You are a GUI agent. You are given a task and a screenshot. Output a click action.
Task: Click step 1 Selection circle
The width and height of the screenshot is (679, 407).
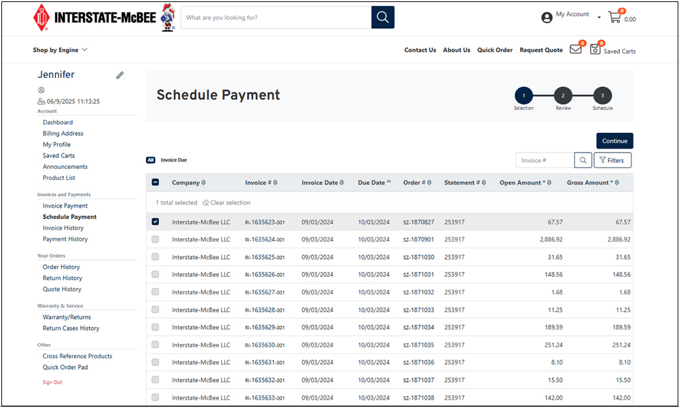pos(524,96)
